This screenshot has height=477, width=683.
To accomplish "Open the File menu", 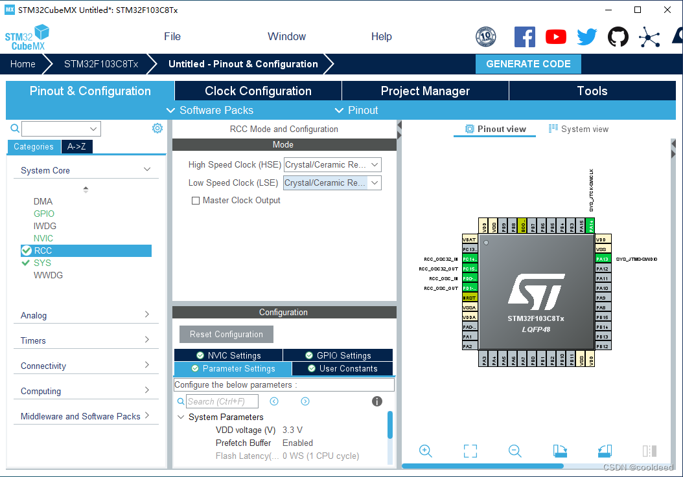I will click(x=172, y=36).
